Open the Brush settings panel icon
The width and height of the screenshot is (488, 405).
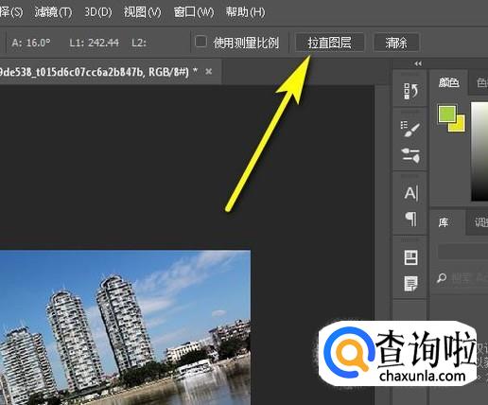(x=410, y=155)
